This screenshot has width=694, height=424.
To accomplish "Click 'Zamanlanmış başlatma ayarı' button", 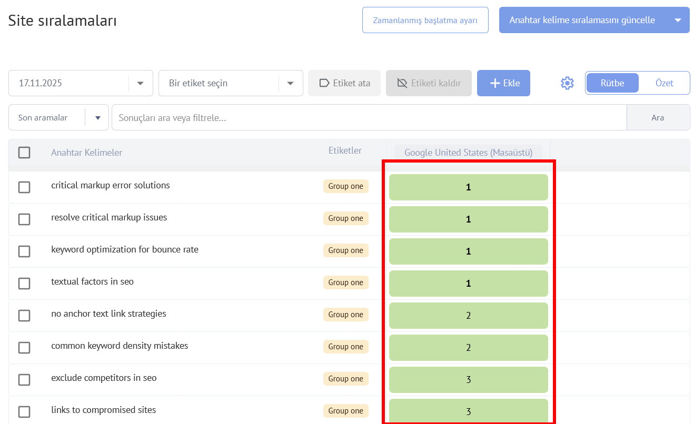I will [x=425, y=20].
